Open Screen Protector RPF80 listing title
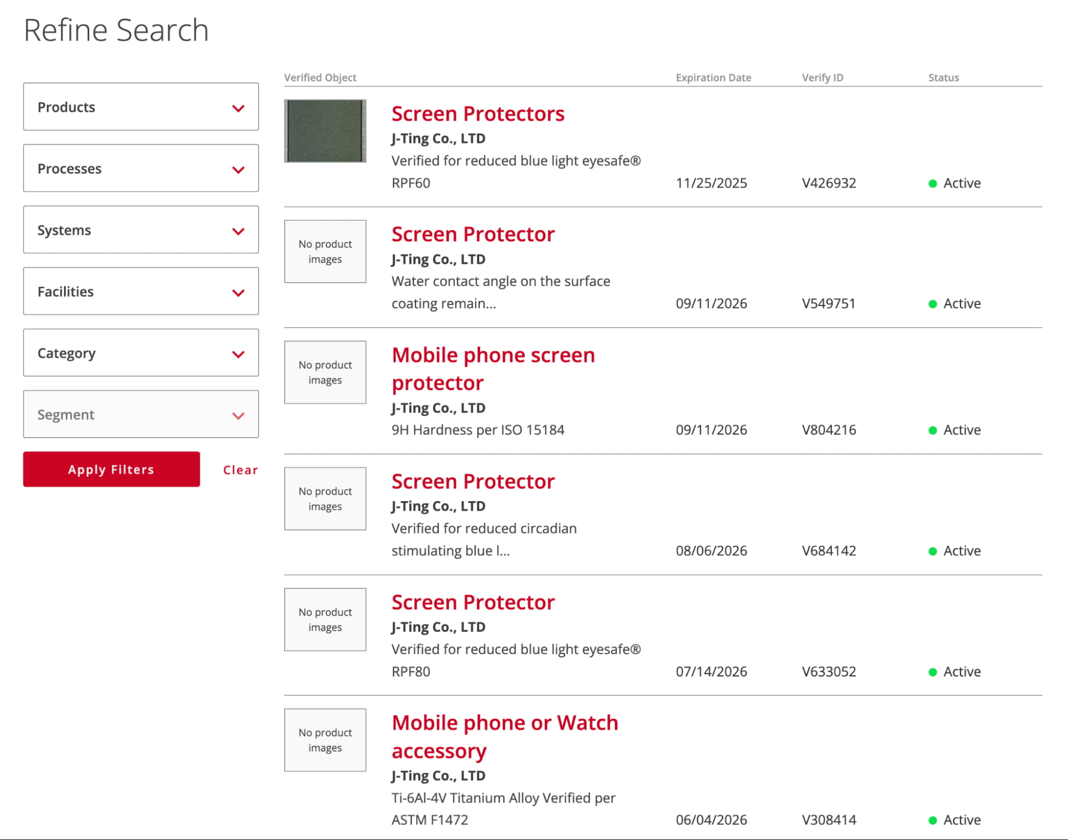 click(473, 602)
